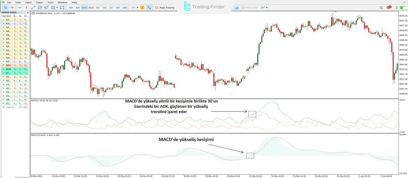Image resolution: width=408 pixels, height=178 pixels.
Task: Open the Help menu
Action: click(74, 2)
